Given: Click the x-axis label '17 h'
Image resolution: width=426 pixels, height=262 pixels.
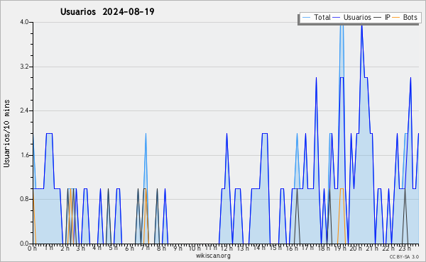Looking at the screenshot, I should click(x=307, y=248).
